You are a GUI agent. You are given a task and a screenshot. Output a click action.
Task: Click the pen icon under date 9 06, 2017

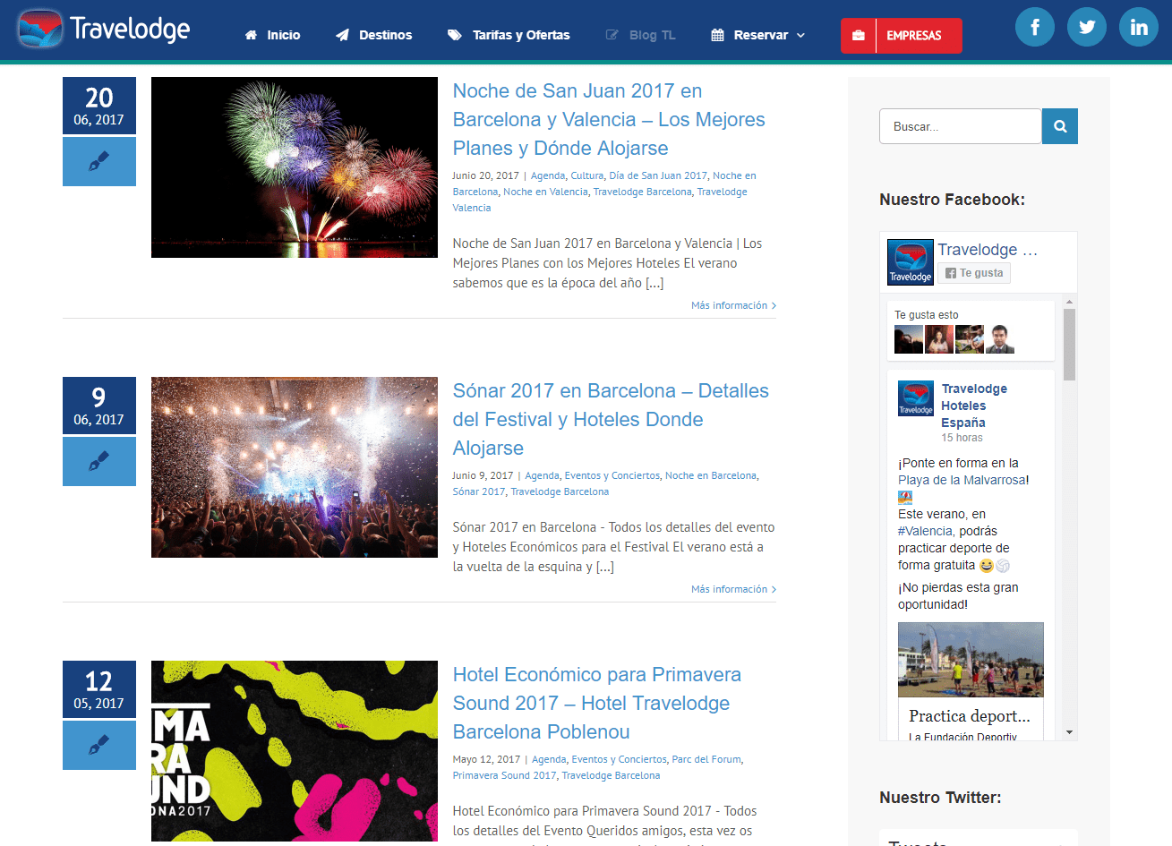click(x=99, y=462)
